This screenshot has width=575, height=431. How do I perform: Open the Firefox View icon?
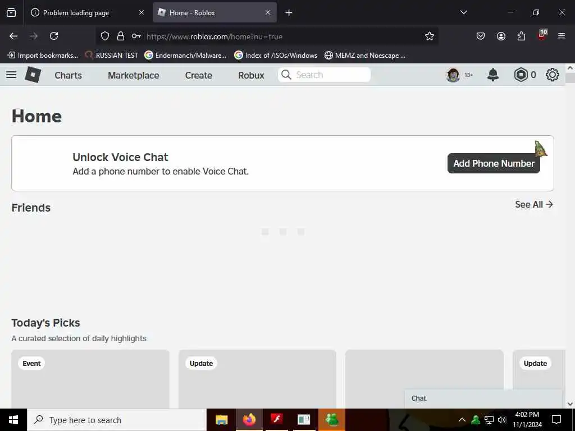pos(11,13)
